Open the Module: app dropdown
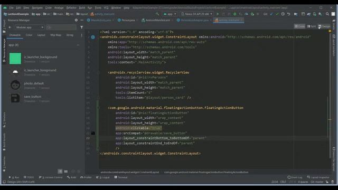 point(30,27)
